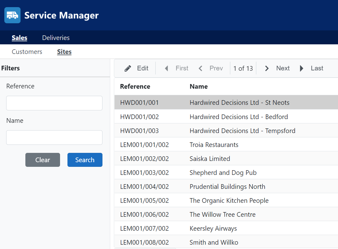Screen dimensions: 338x249
Task: Open the Customers section
Action: (27, 52)
